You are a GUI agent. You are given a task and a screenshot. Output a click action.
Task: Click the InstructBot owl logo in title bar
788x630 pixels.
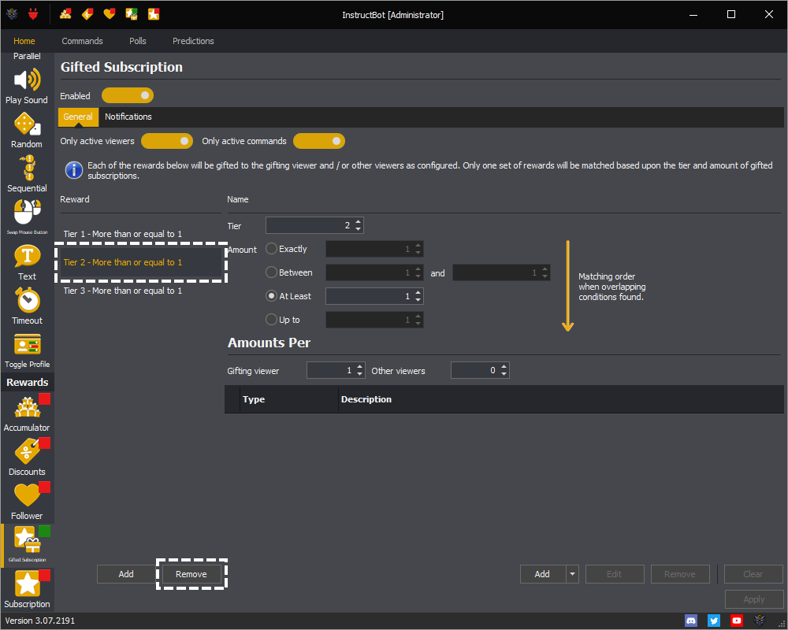[x=12, y=14]
